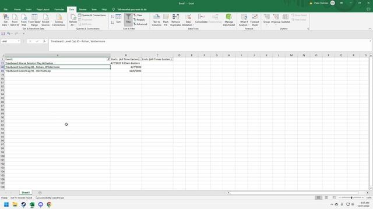Import data From Text/CSV

pos(15,20)
